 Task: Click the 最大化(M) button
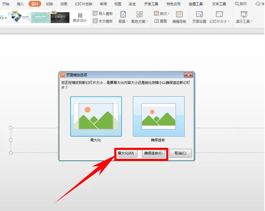pyautogui.click(x=126, y=153)
